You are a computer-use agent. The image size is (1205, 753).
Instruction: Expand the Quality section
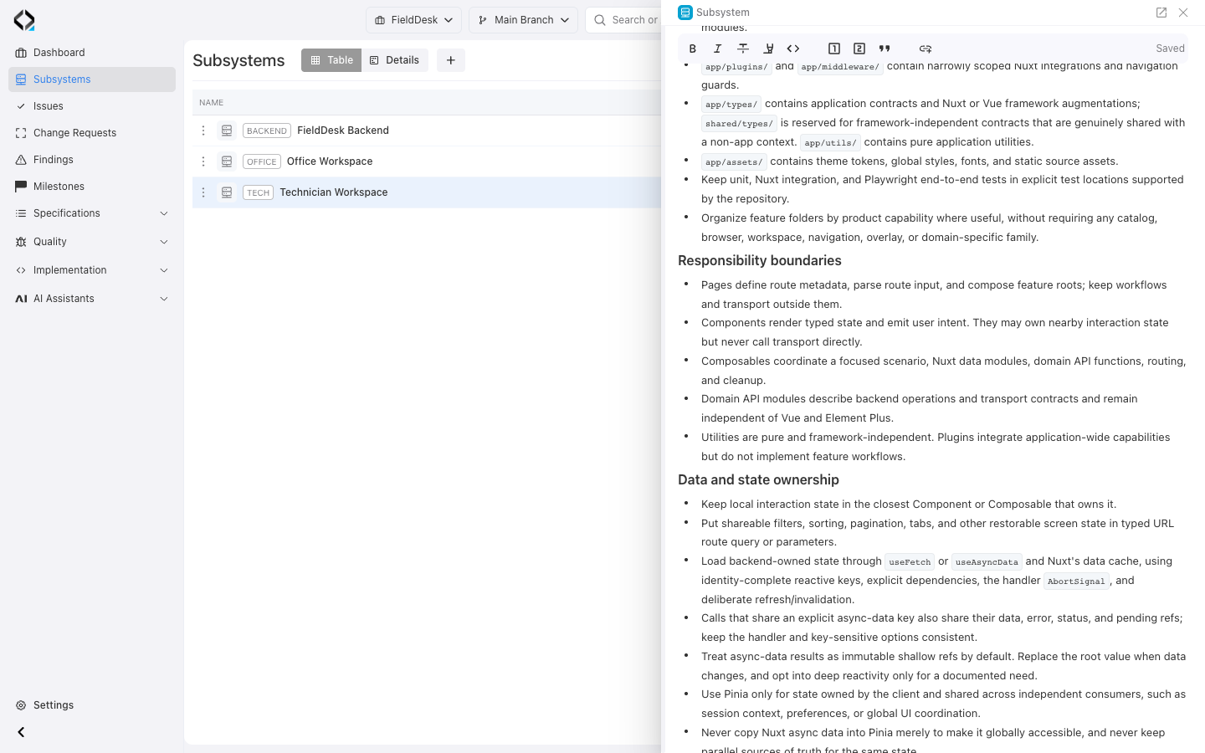[92, 242]
